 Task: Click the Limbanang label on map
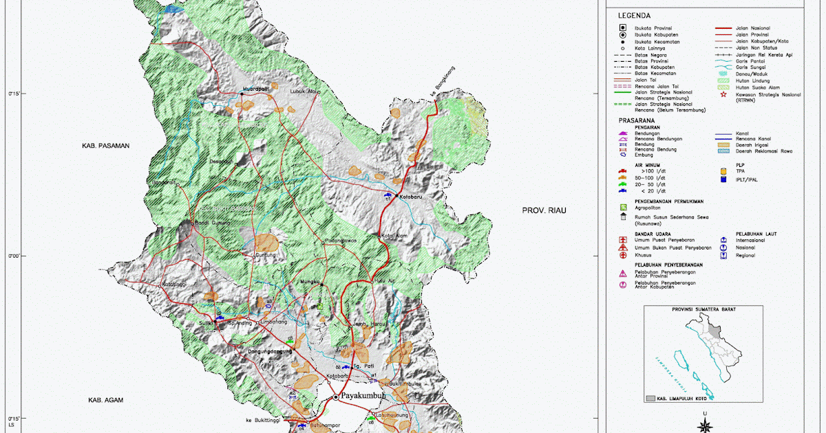click(x=273, y=322)
